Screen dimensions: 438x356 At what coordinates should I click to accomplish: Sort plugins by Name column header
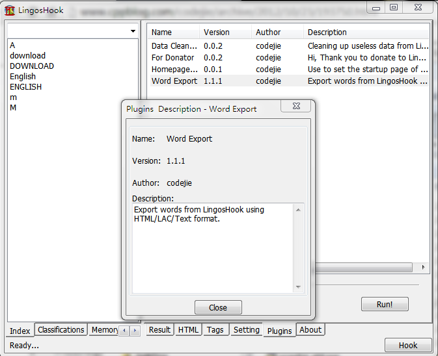click(173, 32)
